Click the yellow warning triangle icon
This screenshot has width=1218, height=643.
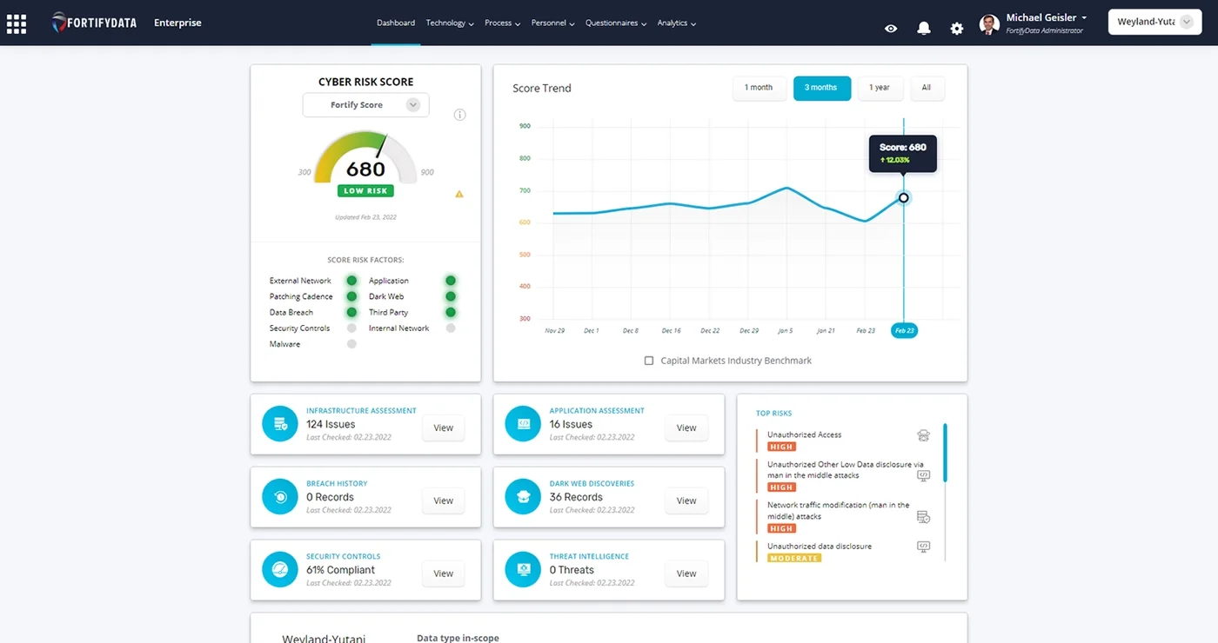tap(459, 194)
